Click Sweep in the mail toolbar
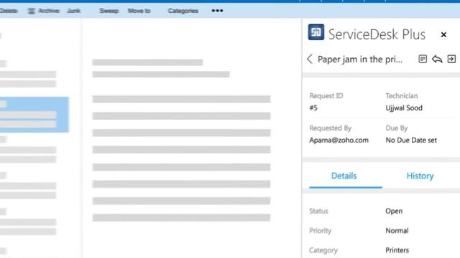The width and height of the screenshot is (460, 258). (109, 11)
